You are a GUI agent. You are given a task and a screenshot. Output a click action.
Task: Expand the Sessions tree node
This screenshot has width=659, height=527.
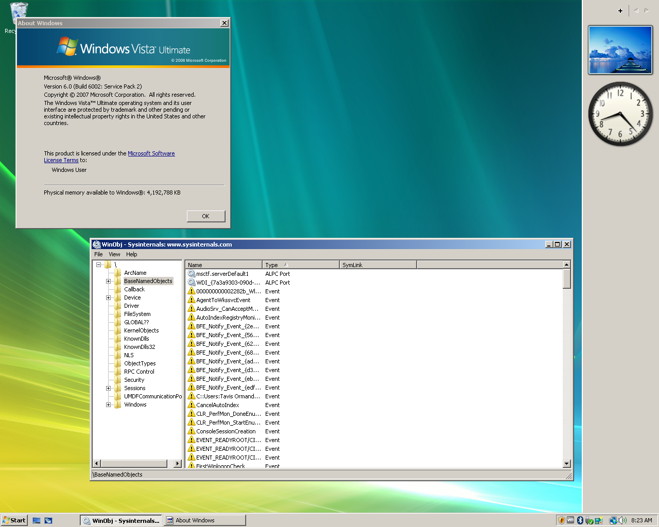[109, 388]
